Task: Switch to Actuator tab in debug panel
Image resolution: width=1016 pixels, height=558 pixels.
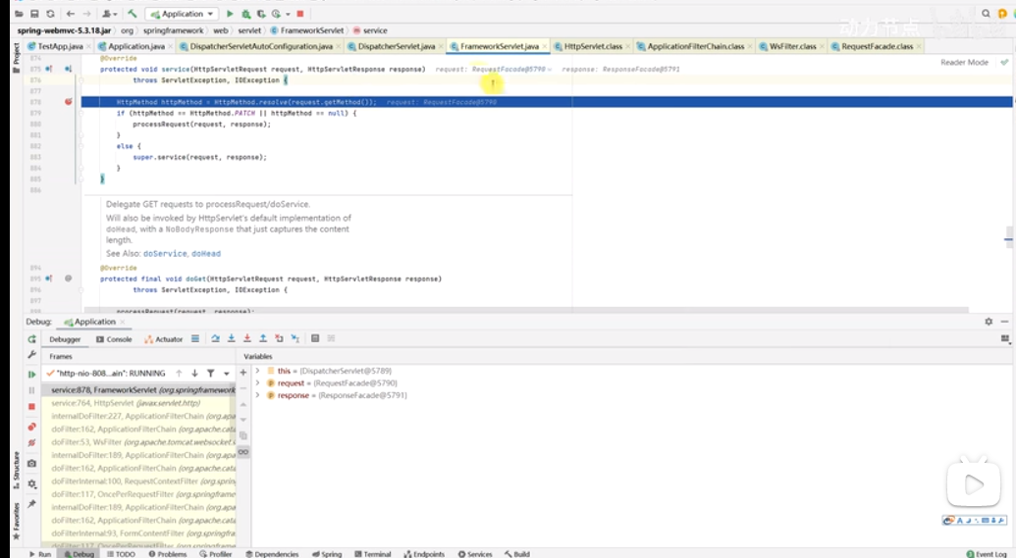Action: [x=163, y=339]
